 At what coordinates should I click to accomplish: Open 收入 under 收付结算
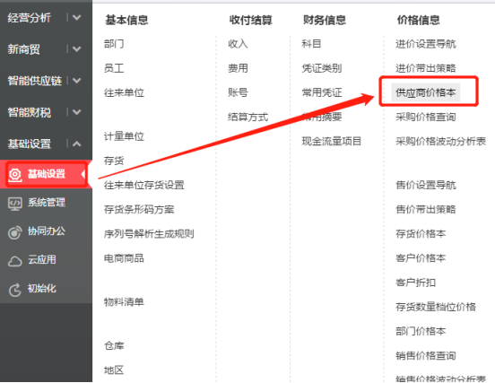tap(238, 44)
